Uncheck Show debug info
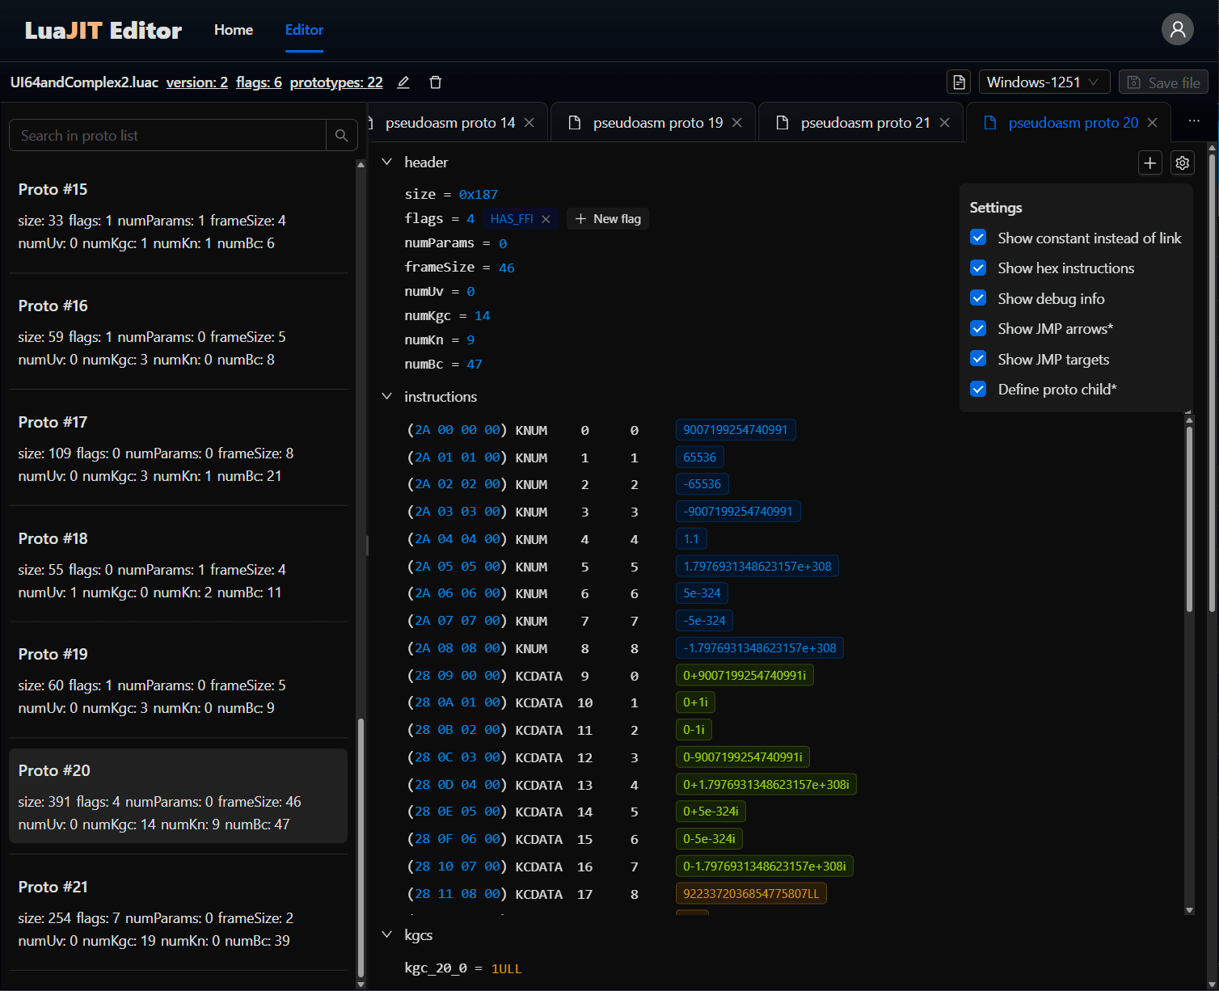 (978, 297)
